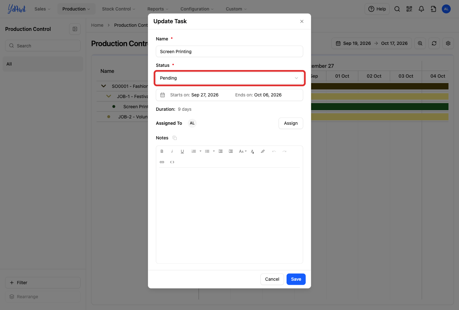459x310 pixels.
Task: Click the AL assignee avatar
Action: (192, 123)
